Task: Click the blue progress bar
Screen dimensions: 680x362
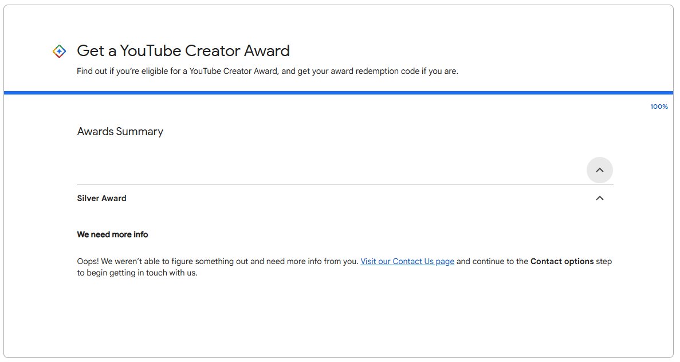Action: 338,93
